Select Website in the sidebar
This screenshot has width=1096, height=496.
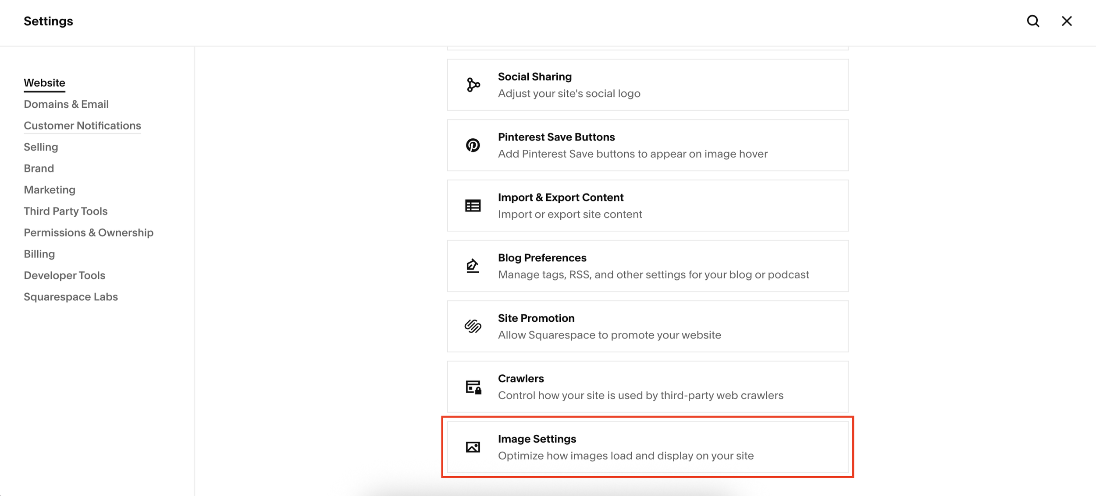click(x=44, y=83)
